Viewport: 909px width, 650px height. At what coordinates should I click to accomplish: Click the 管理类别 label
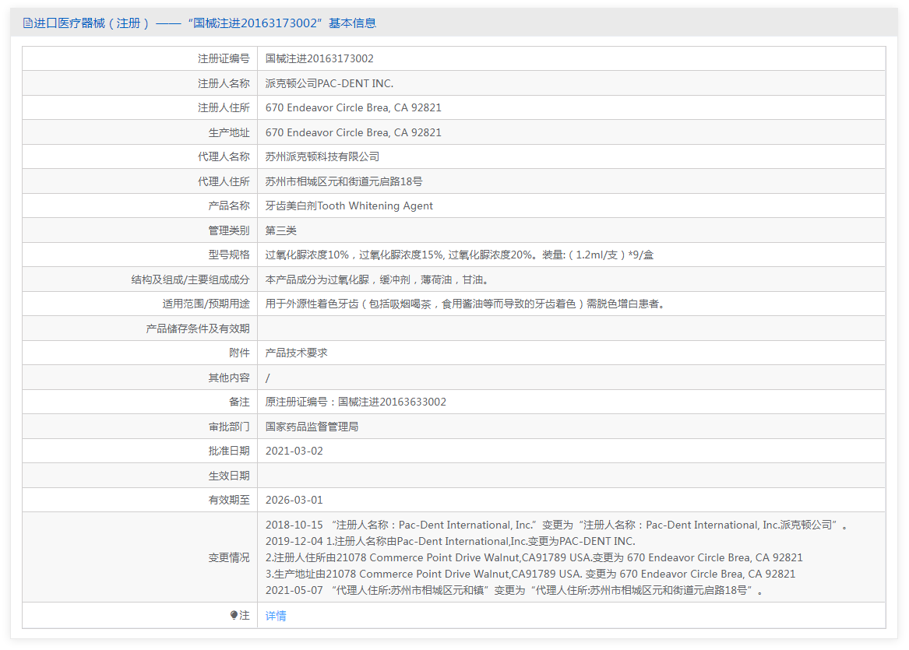[x=229, y=230]
